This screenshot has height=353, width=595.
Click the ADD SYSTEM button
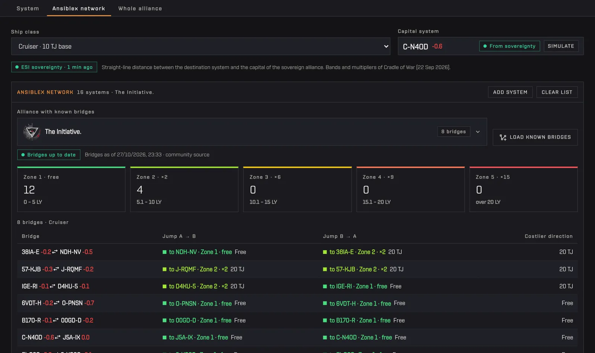click(x=510, y=92)
